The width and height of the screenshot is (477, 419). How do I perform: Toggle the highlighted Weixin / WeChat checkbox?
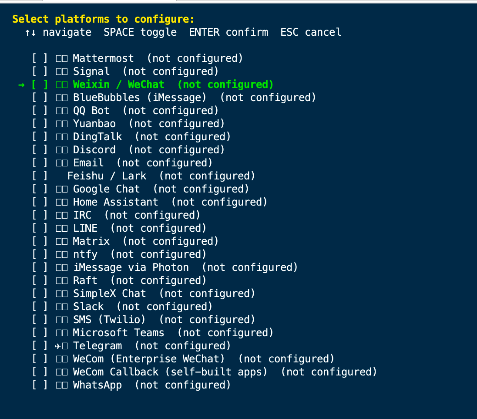point(40,84)
